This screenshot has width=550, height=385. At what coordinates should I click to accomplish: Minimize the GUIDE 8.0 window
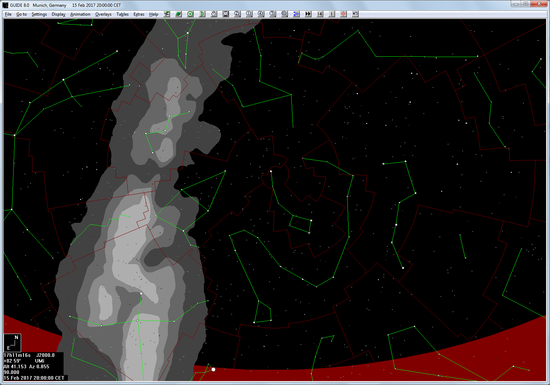point(516,4)
